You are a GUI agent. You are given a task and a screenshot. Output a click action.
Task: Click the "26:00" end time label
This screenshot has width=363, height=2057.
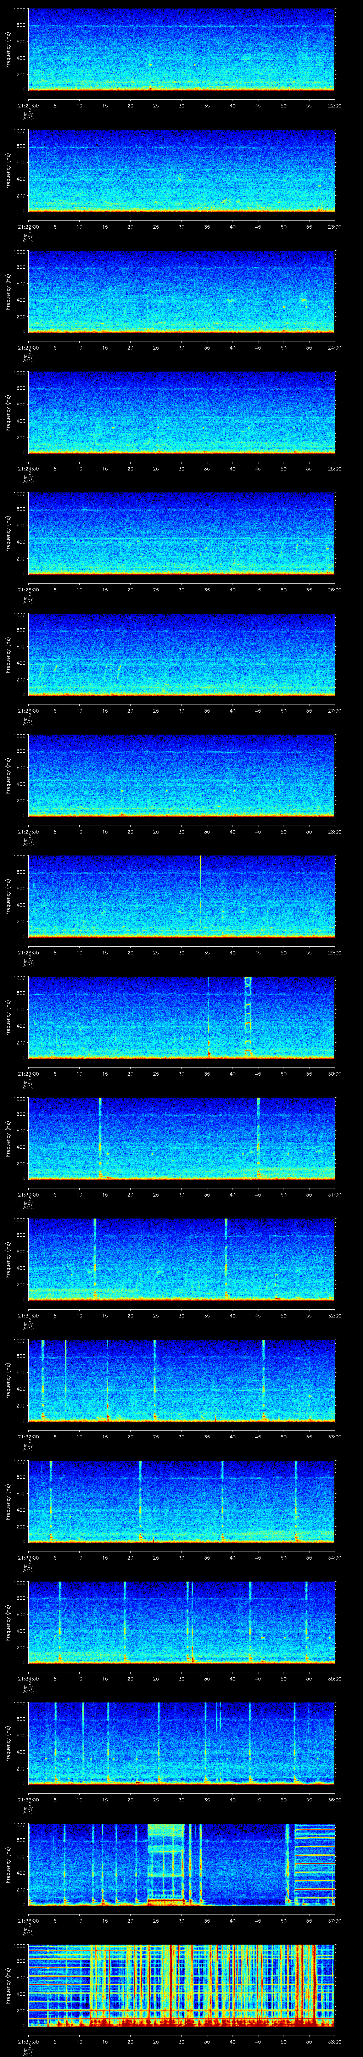point(335,589)
